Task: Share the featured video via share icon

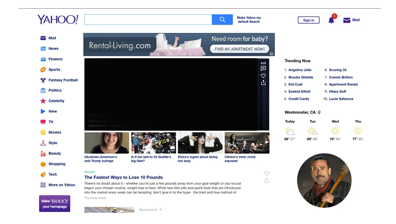Action: [x=263, y=83]
